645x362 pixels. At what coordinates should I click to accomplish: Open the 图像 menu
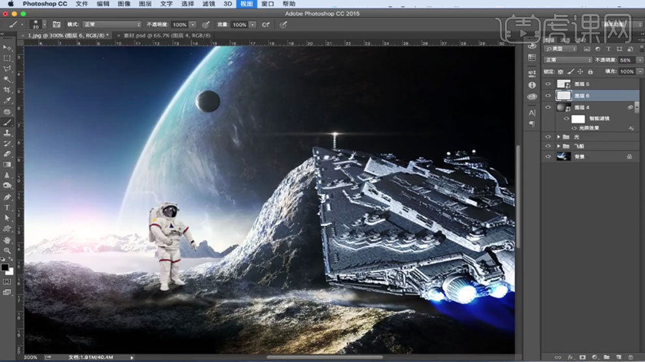point(124,4)
